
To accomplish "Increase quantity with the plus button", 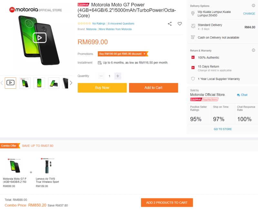I will (118, 76).
